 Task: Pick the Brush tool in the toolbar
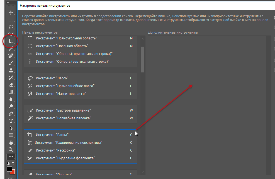pyautogui.click(x=11, y=63)
